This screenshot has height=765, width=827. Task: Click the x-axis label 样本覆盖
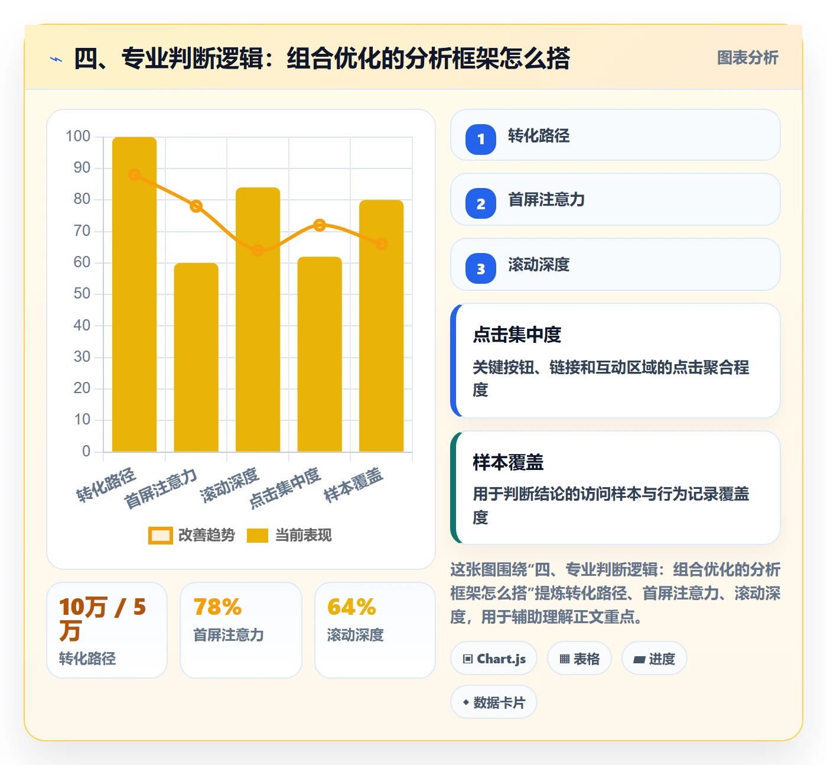pos(354,485)
